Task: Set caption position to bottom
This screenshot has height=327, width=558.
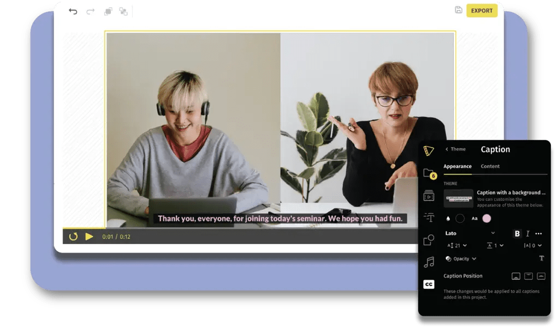Action: 515,275
